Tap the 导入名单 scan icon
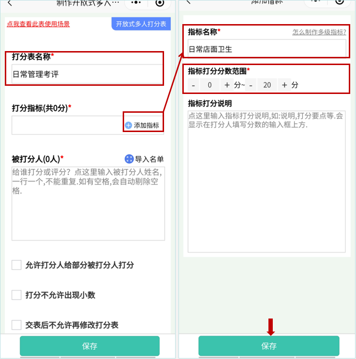The width and height of the screenshot is (356, 359). click(129, 159)
